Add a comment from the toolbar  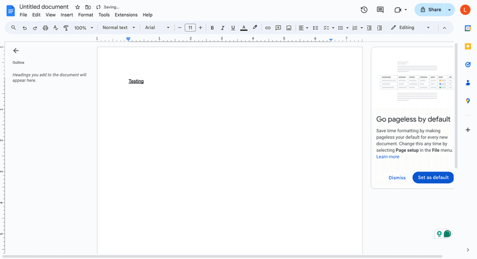click(278, 27)
